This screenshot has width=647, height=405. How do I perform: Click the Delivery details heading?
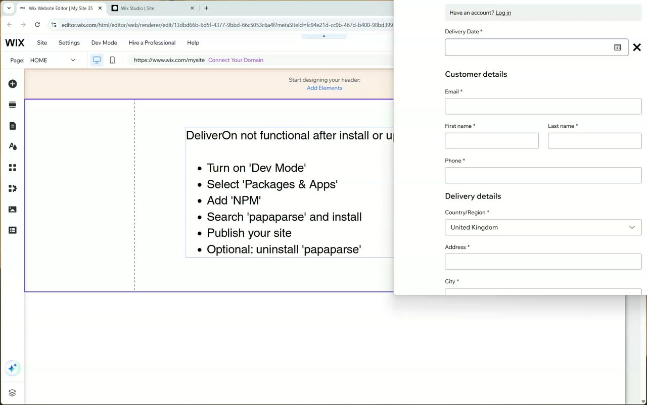tap(473, 196)
